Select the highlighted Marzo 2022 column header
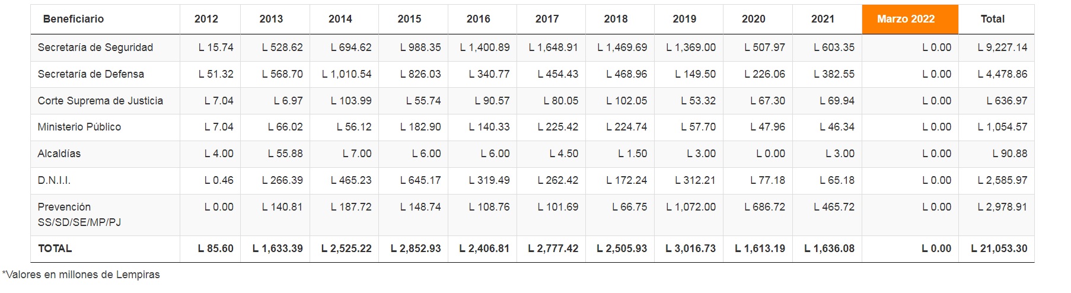This screenshot has height=293, width=1071. point(910,19)
